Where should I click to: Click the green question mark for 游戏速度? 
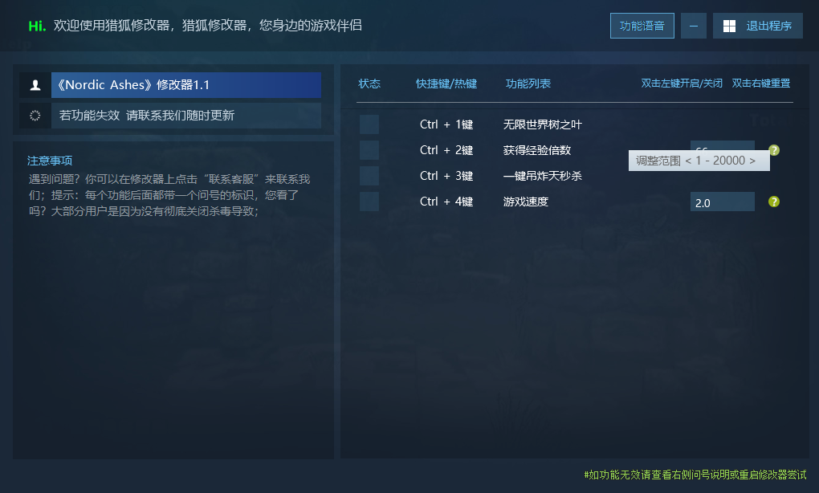point(774,202)
